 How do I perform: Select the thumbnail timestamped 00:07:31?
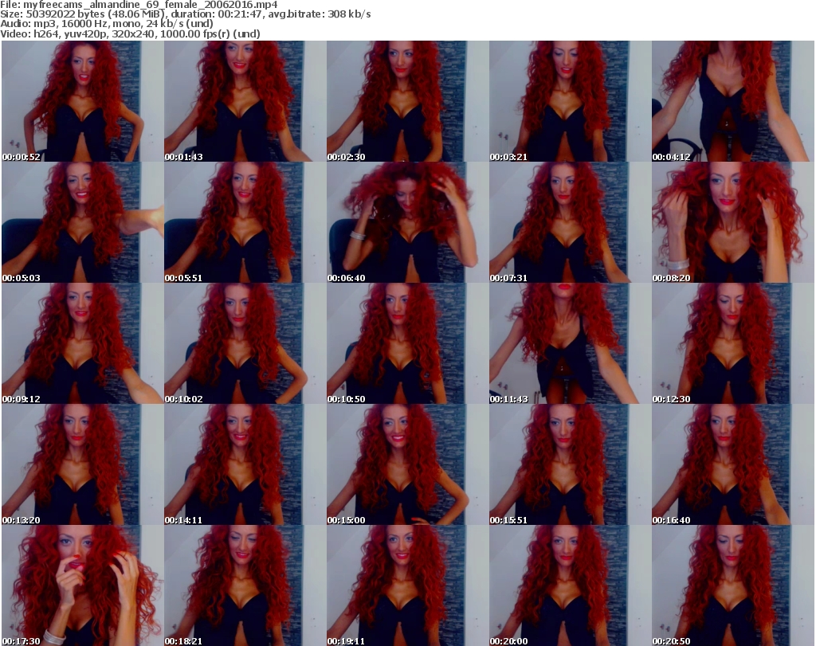point(570,222)
